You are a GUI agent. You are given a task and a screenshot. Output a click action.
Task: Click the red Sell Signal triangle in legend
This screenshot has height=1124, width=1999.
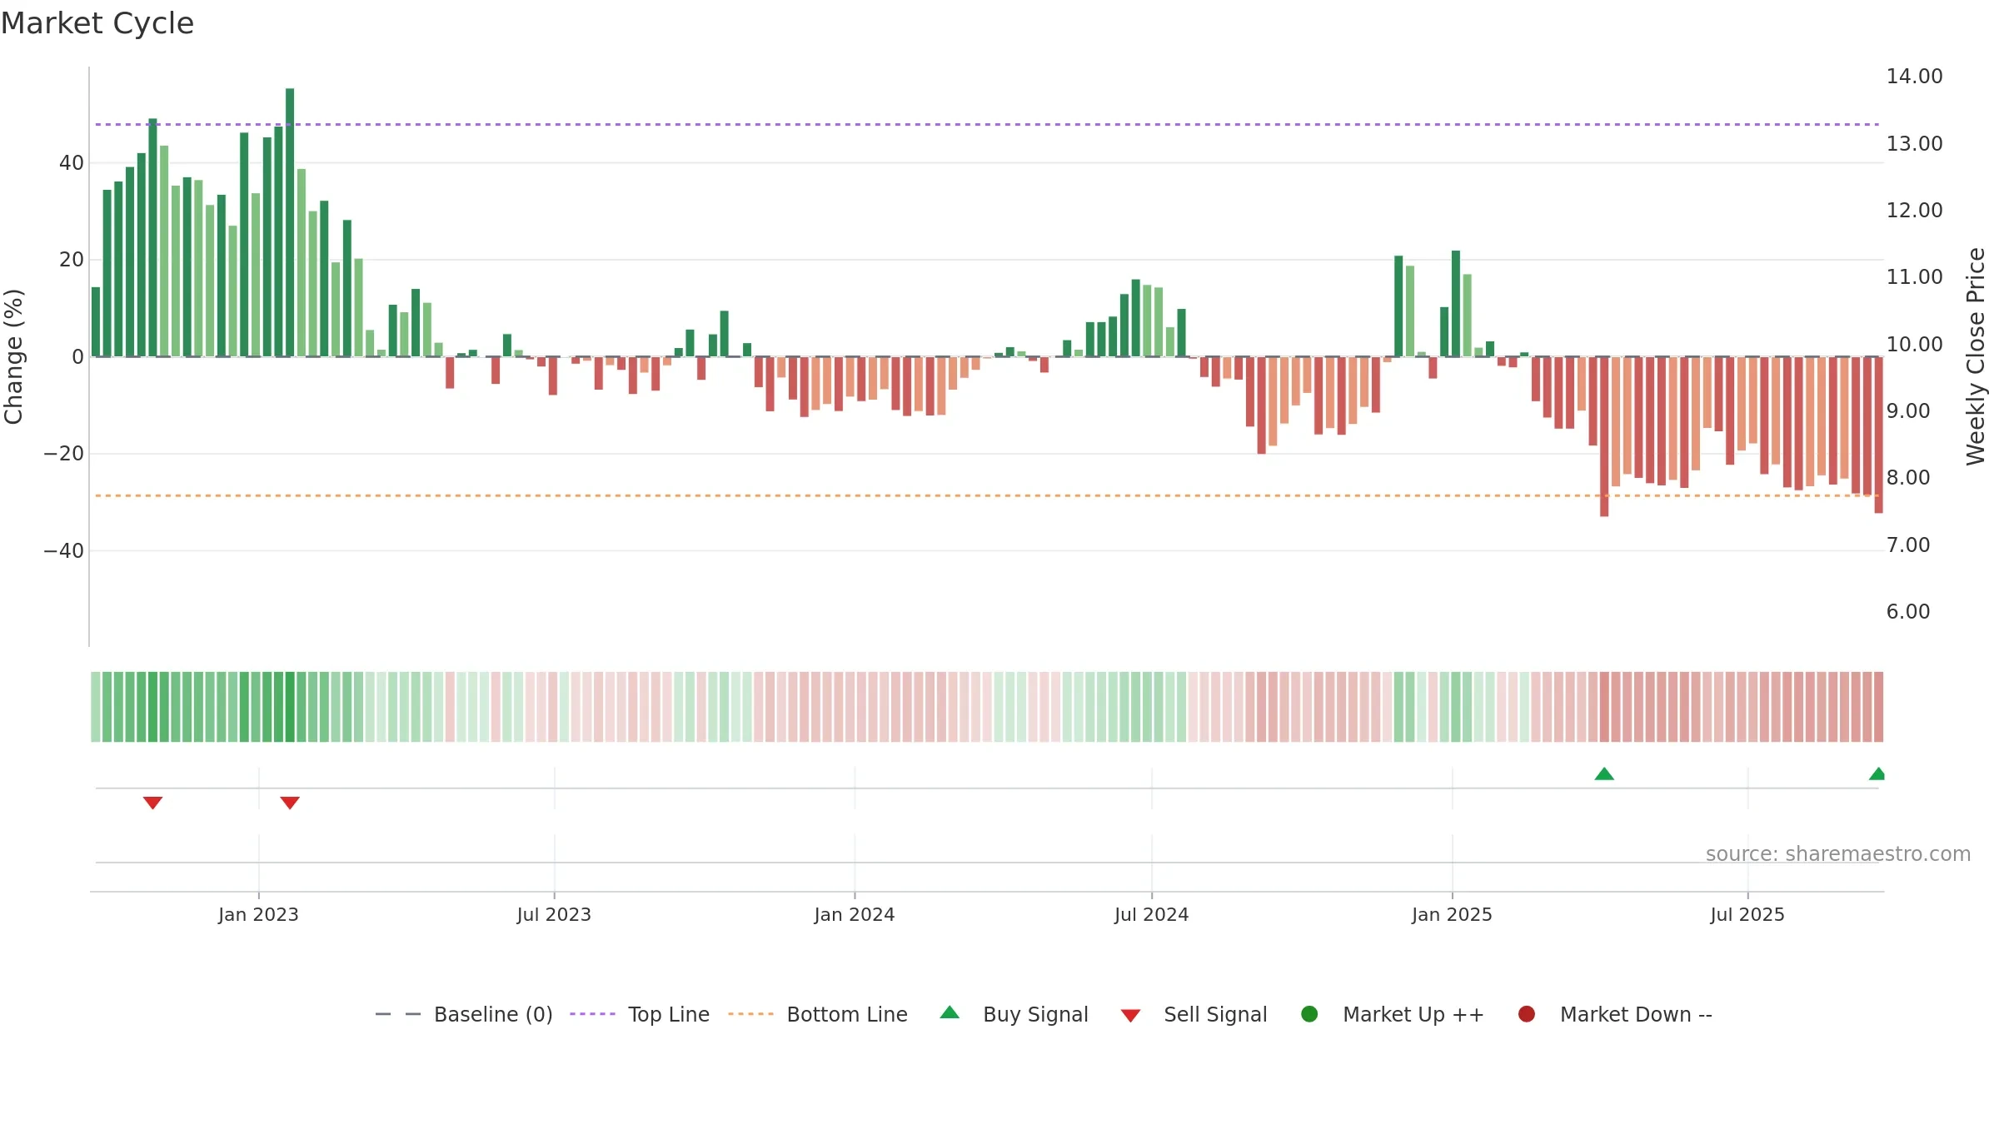tap(1130, 1016)
